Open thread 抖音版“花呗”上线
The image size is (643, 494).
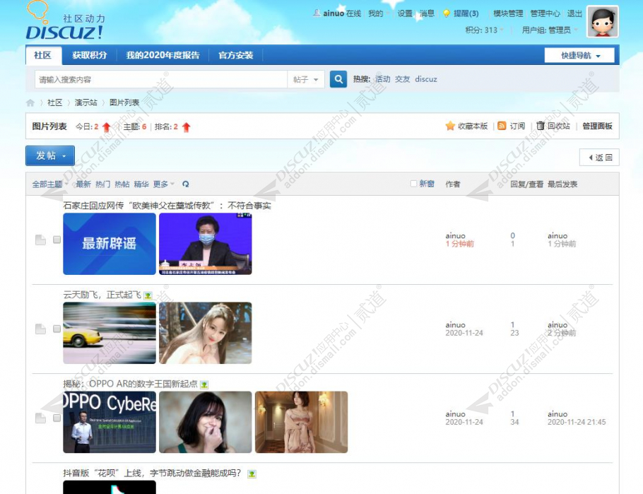(x=152, y=473)
